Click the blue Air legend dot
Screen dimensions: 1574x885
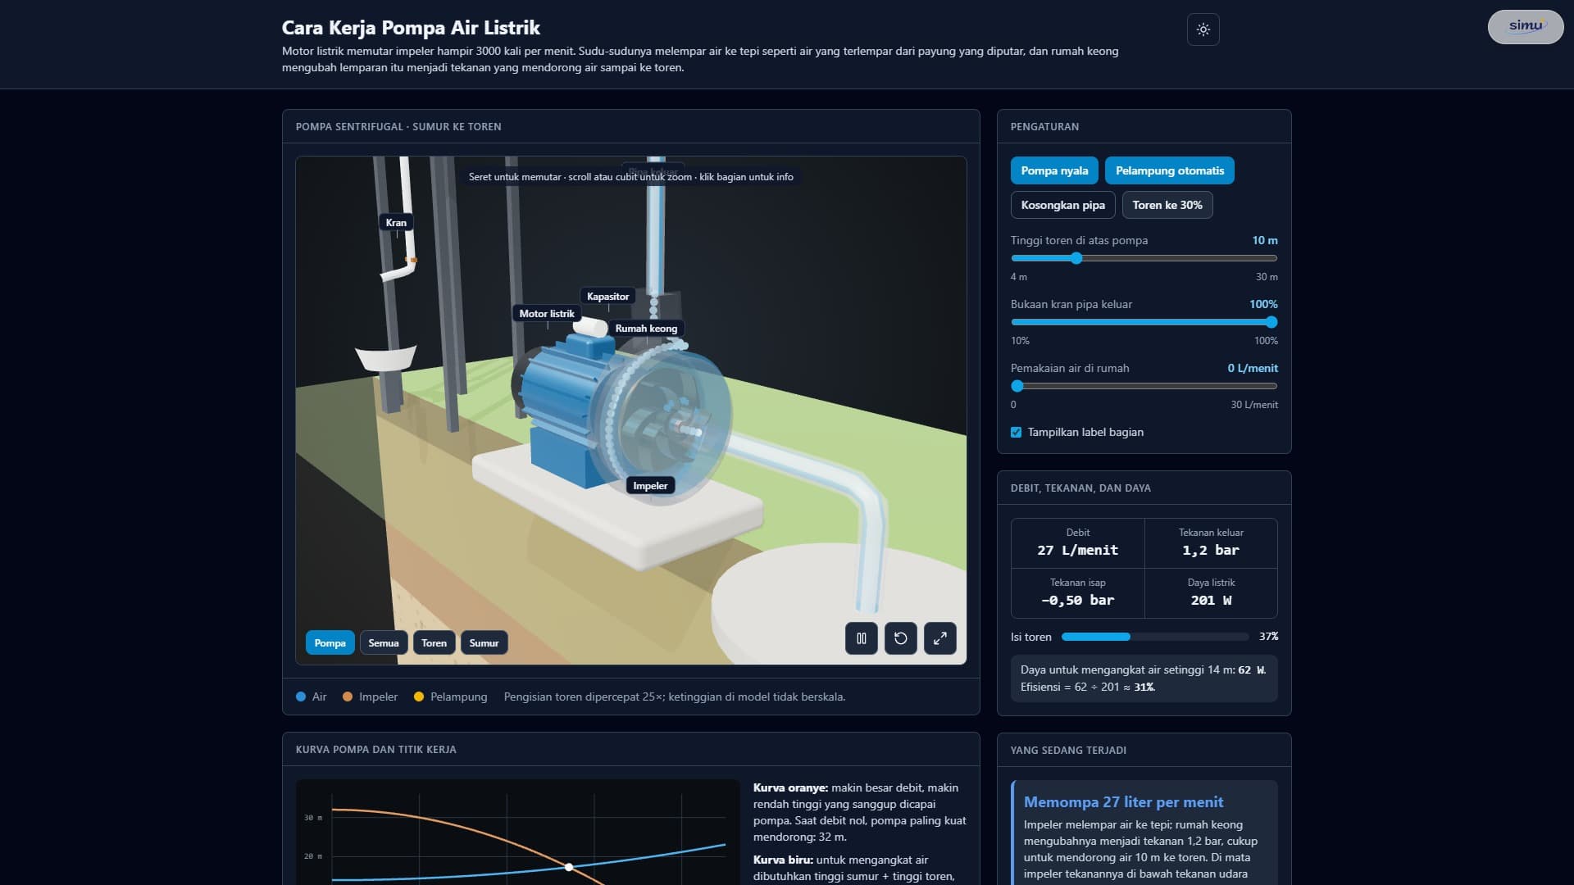pyautogui.click(x=301, y=697)
